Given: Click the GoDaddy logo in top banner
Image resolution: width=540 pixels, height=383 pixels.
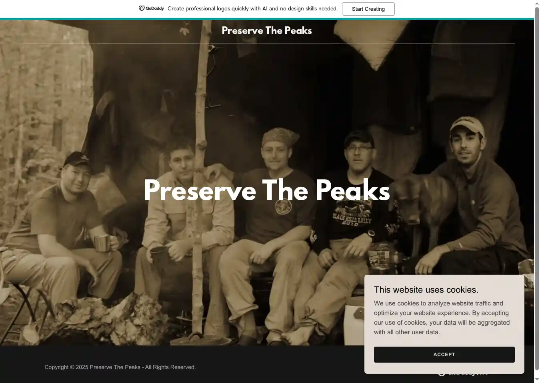Looking at the screenshot, I should tap(151, 8).
